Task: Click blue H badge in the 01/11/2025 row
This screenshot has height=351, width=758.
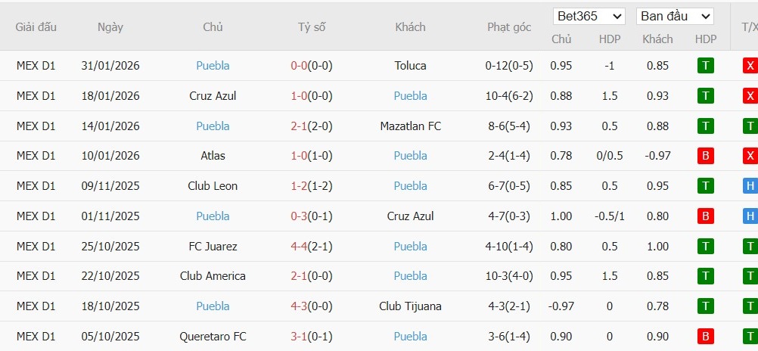Action: click(x=750, y=216)
